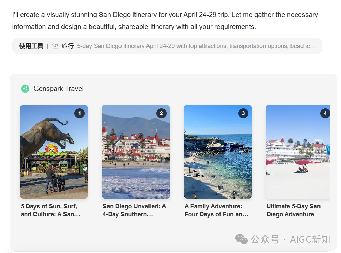Open 'A Family Adventure: Four Days of Fun' title
Viewport: 341px width, 253px height.
pos(216,210)
